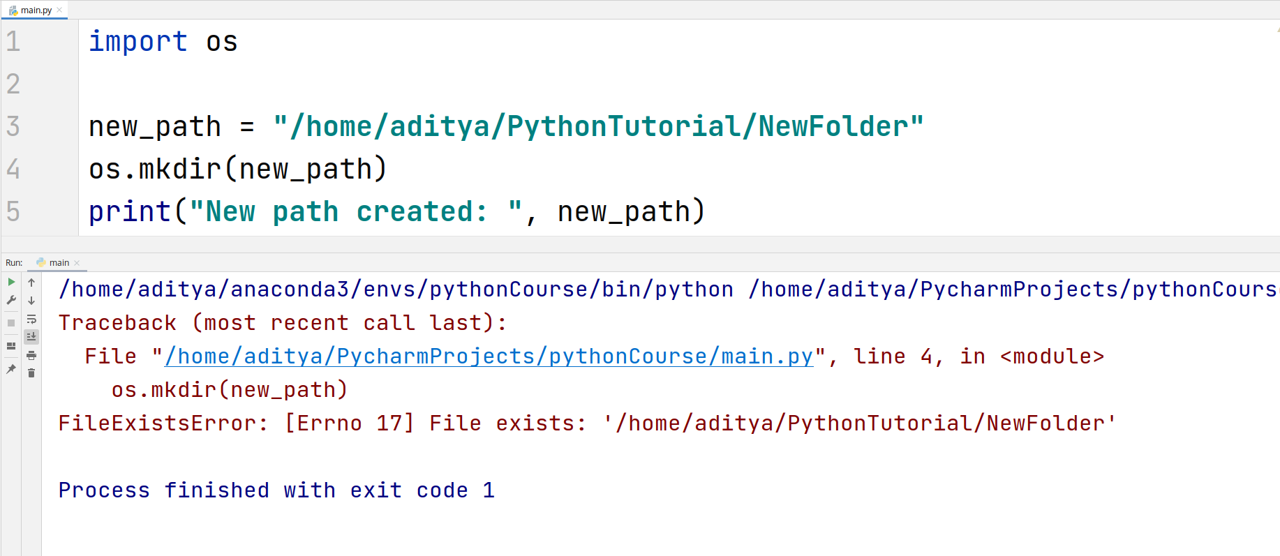Print the console output
This screenshot has width=1280, height=556.
point(31,356)
